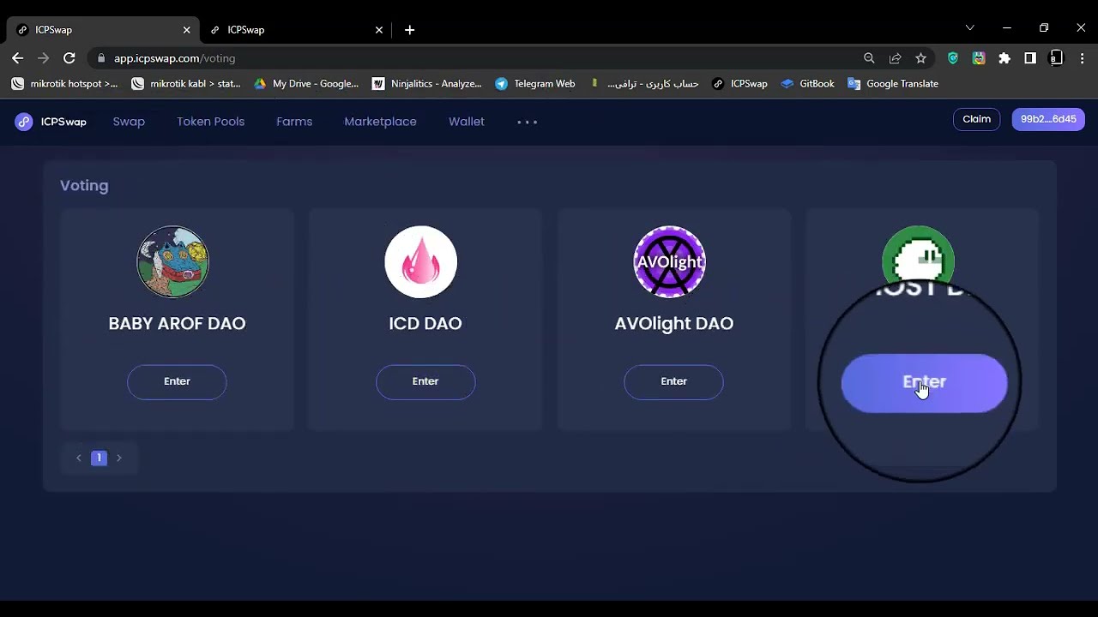Open the Chrome three-dot menu
This screenshot has width=1098, height=617.
1081,58
